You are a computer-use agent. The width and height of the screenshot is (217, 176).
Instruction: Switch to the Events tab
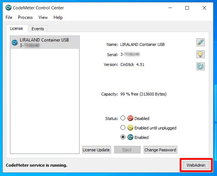(x=38, y=29)
